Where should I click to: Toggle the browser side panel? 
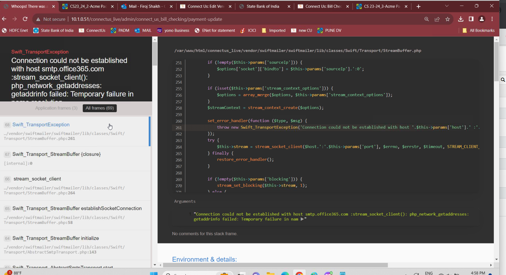coord(471,19)
